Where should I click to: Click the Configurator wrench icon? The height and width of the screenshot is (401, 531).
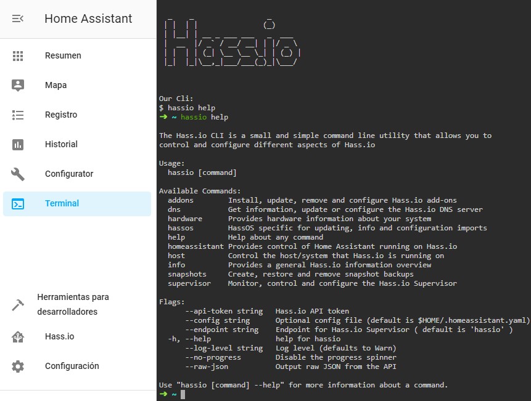click(18, 174)
